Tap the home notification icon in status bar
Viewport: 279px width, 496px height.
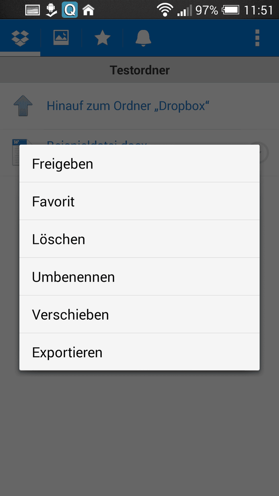89,11
